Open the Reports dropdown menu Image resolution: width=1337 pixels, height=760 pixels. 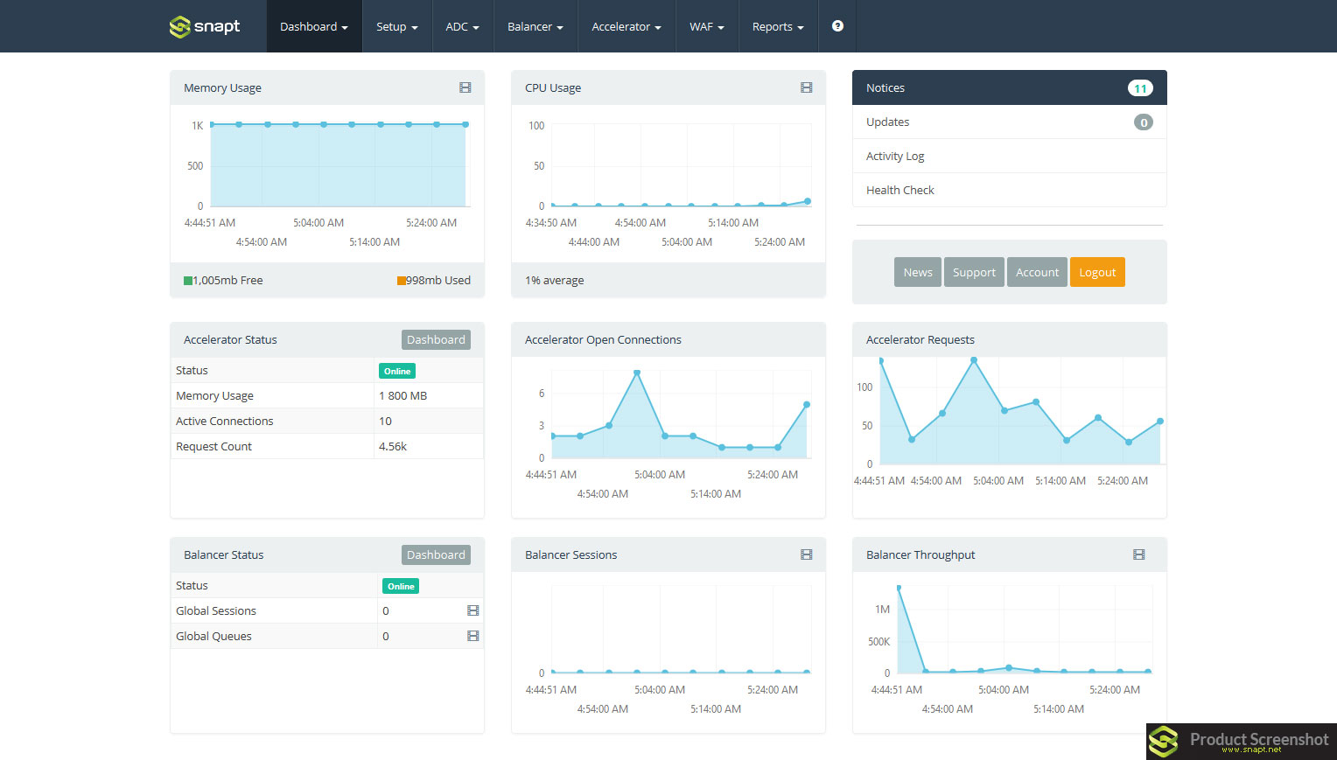(x=777, y=26)
